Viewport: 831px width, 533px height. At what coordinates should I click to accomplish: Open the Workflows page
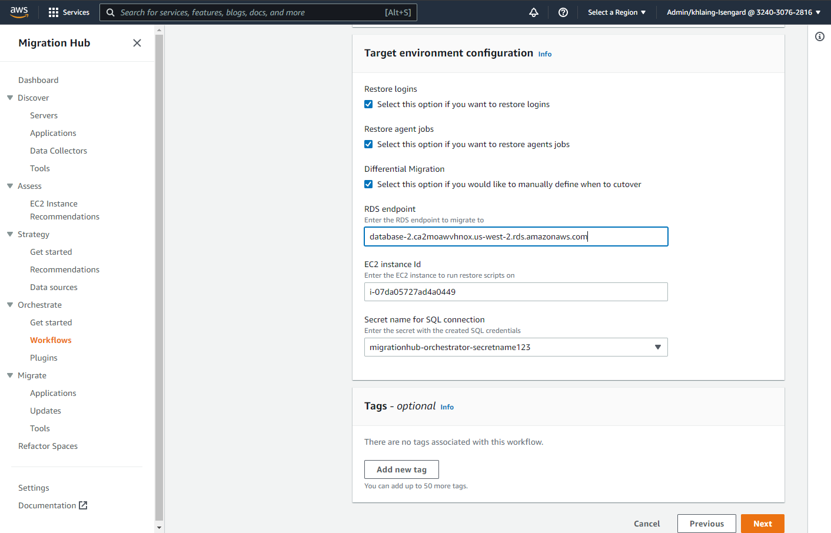pyautogui.click(x=51, y=340)
